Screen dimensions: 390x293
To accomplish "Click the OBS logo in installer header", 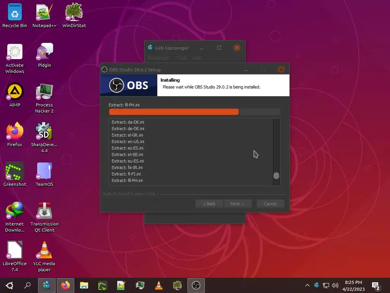I will (129, 85).
